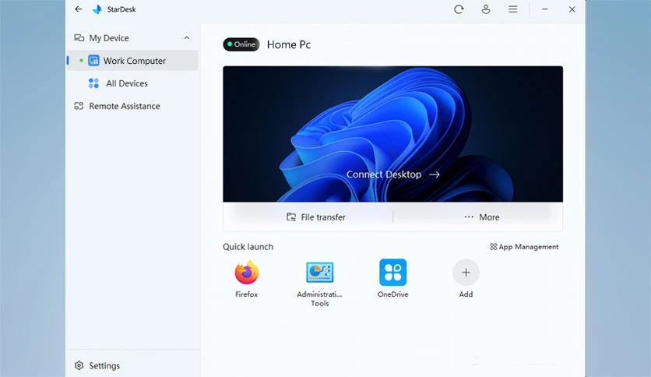
Task: Open Settings at sidebar bottom
Action: (x=97, y=365)
